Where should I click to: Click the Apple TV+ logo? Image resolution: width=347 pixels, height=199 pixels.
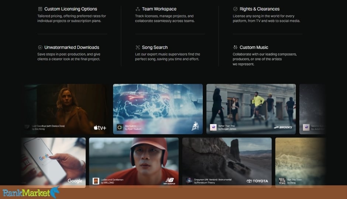coord(100,128)
